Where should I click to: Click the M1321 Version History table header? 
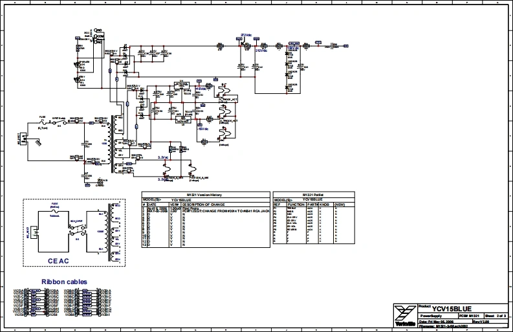point(204,194)
